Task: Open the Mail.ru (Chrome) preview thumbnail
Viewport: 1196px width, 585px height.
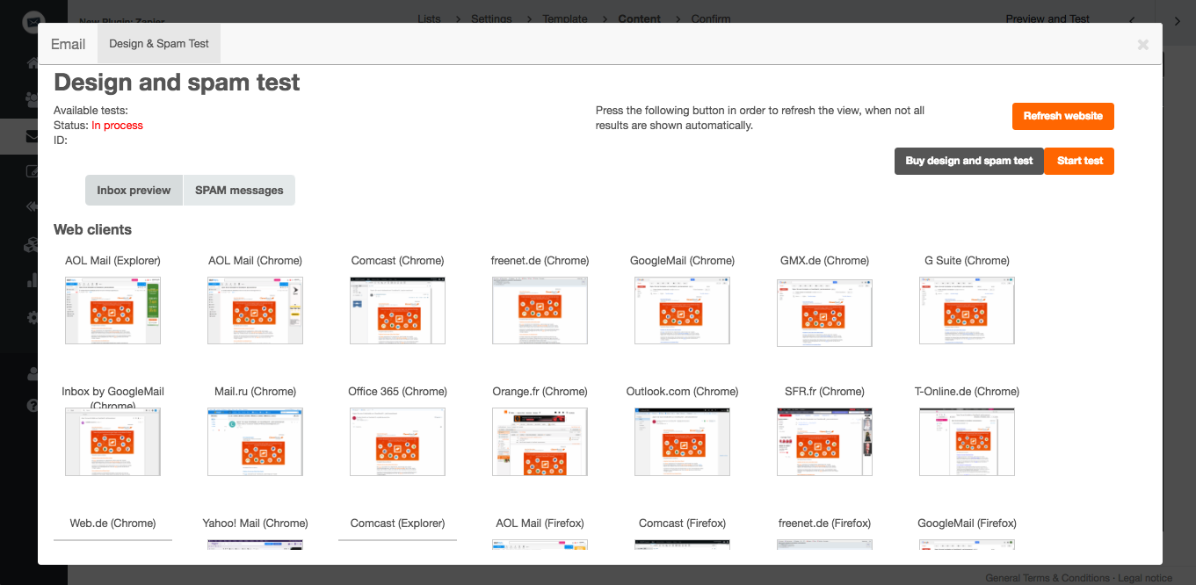Action: coord(255,442)
